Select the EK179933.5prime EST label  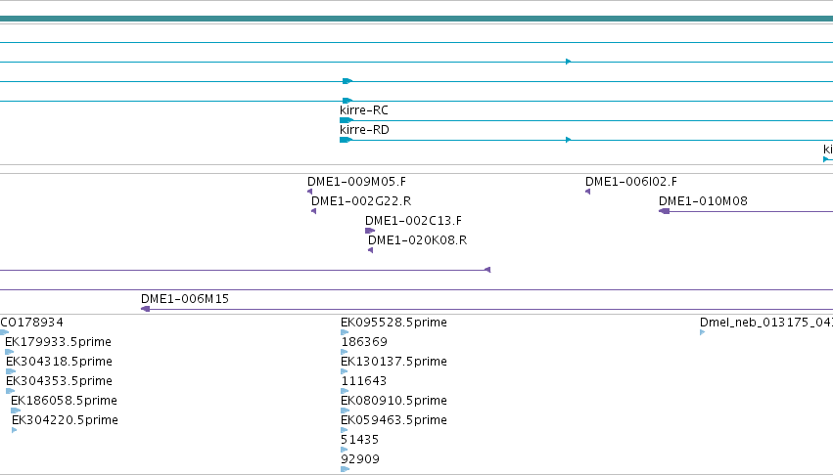tap(58, 342)
